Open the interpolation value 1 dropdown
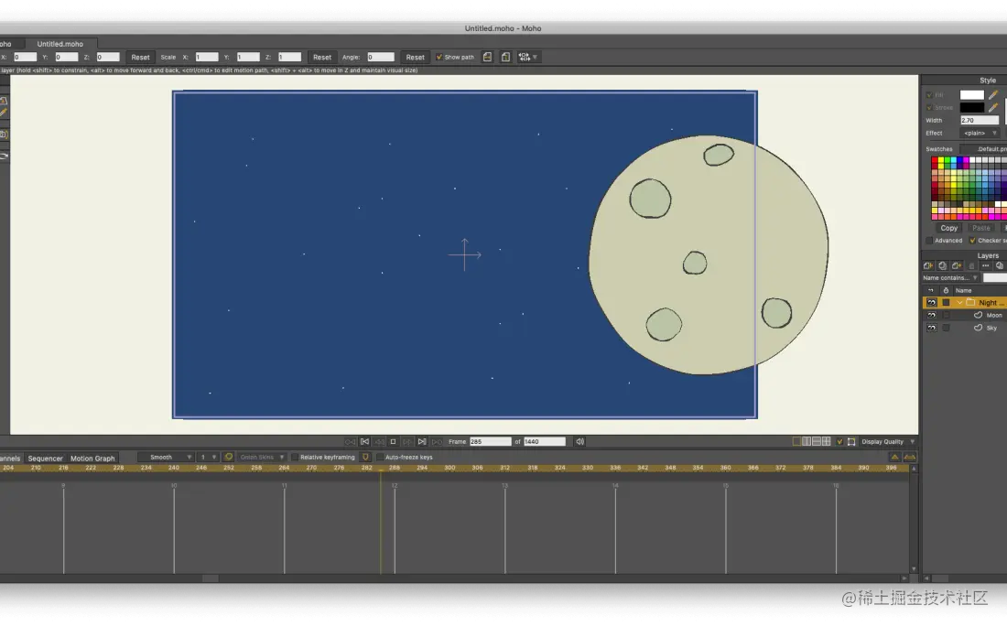 (207, 457)
